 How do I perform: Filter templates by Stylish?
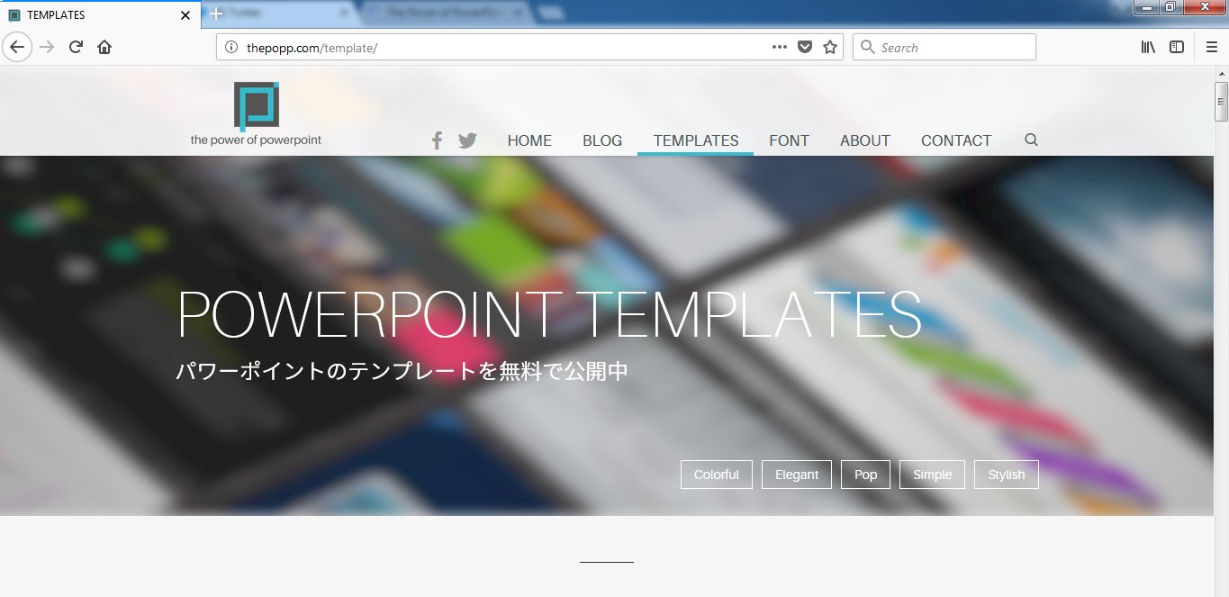[1007, 475]
